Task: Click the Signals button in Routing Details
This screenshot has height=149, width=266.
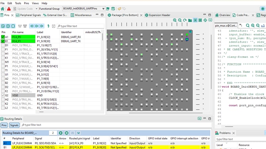Action: (x=14, y=125)
